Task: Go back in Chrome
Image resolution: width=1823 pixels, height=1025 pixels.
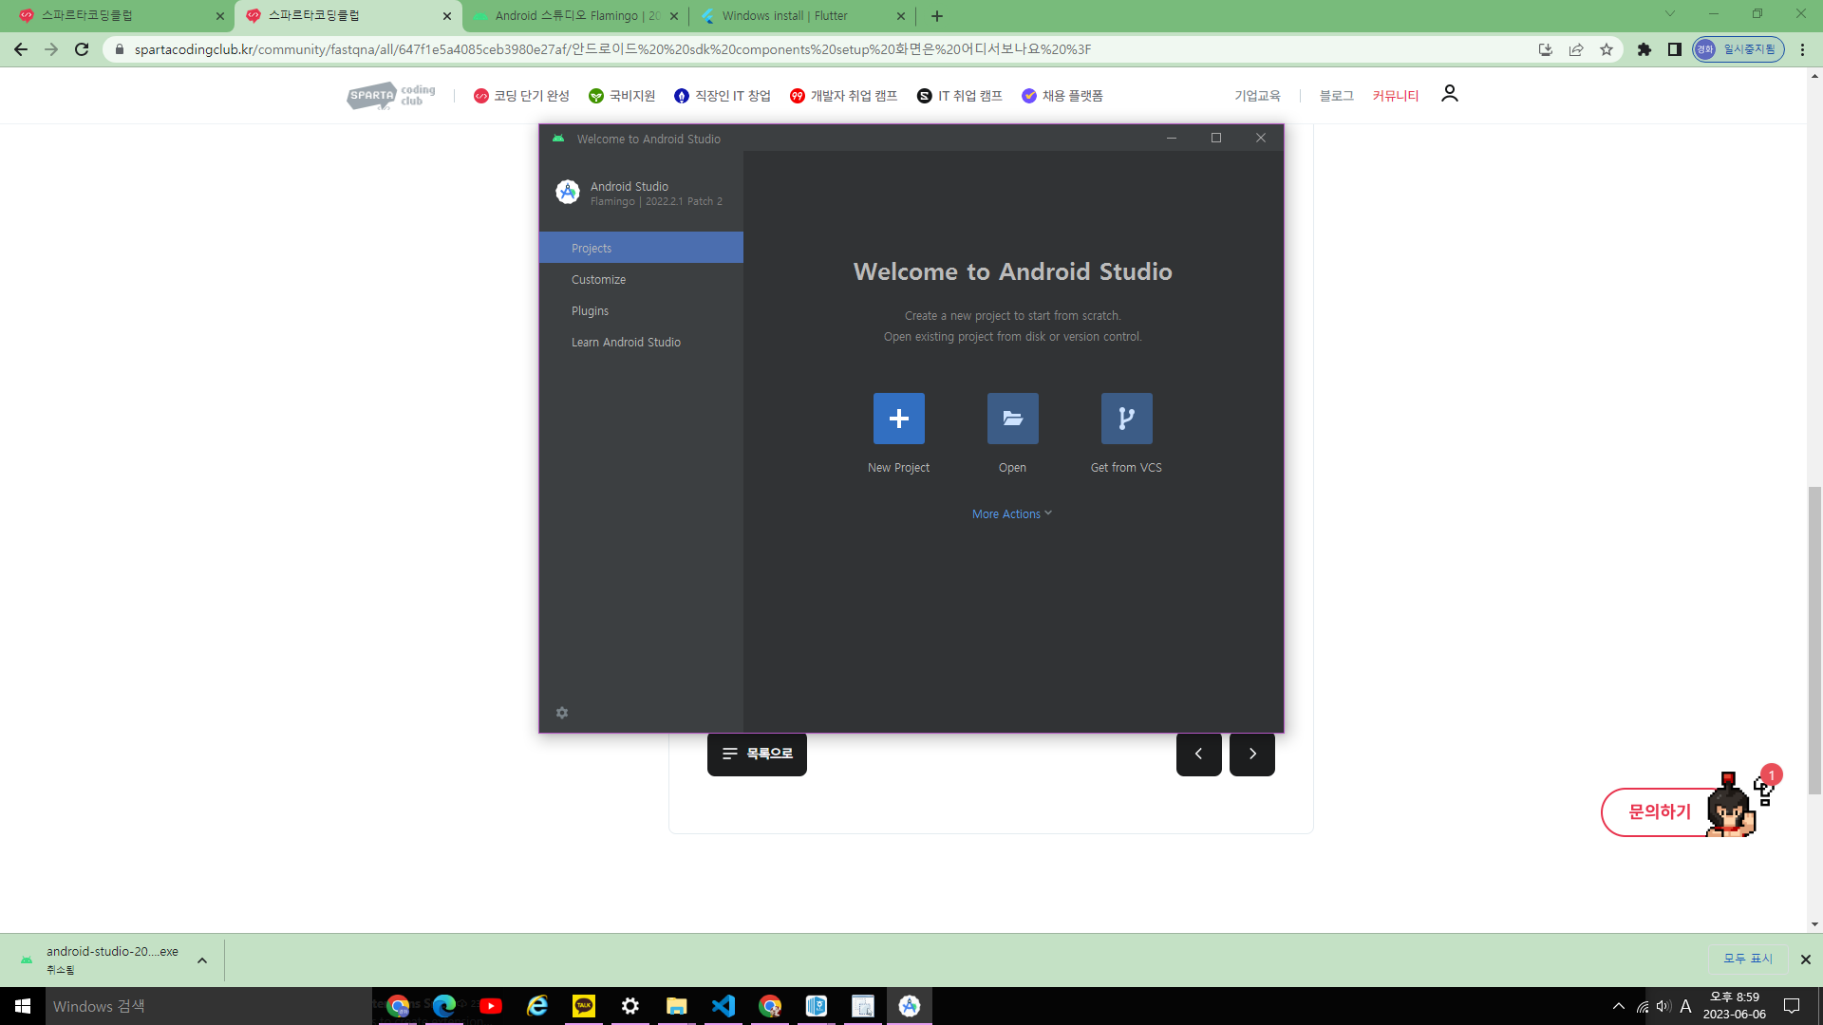Action: 21,49
